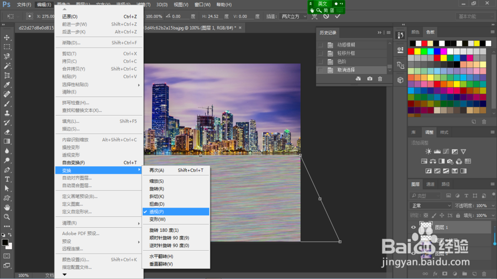Image resolution: width=497 pixels, height=279 pixels.
Task: Add Photo Filter adjustment
Action: (x=450, y=161)
